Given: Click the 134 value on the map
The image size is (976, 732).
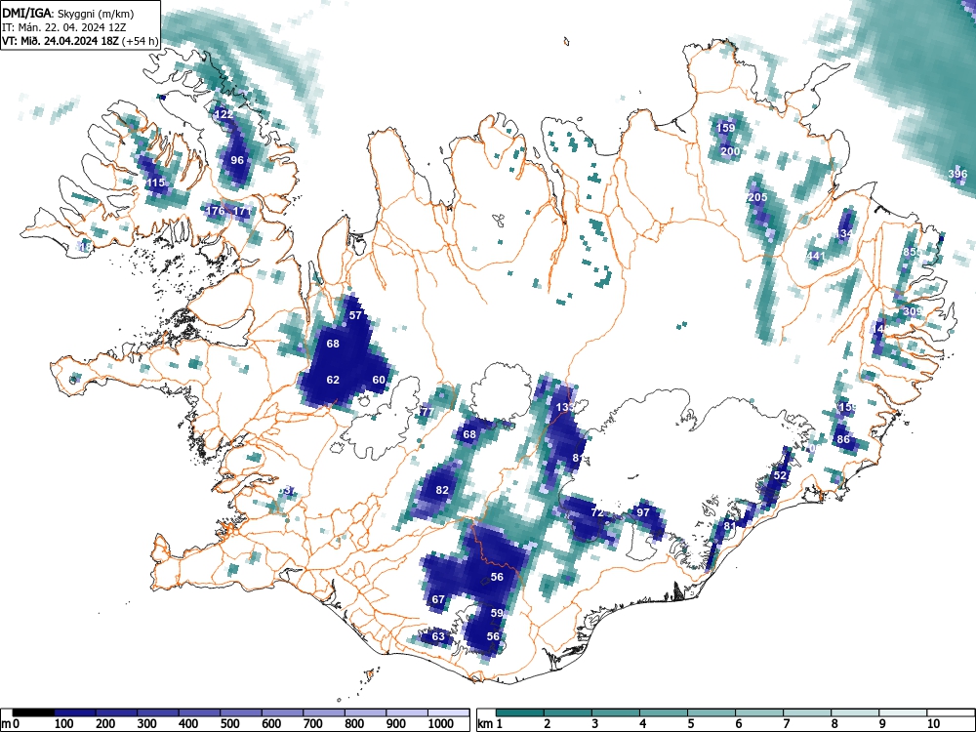Looking at the screenshot, I should click(844, 234).
